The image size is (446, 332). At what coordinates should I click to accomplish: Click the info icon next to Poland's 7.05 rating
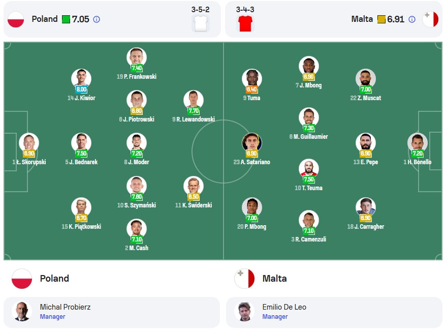coord(97,19)
